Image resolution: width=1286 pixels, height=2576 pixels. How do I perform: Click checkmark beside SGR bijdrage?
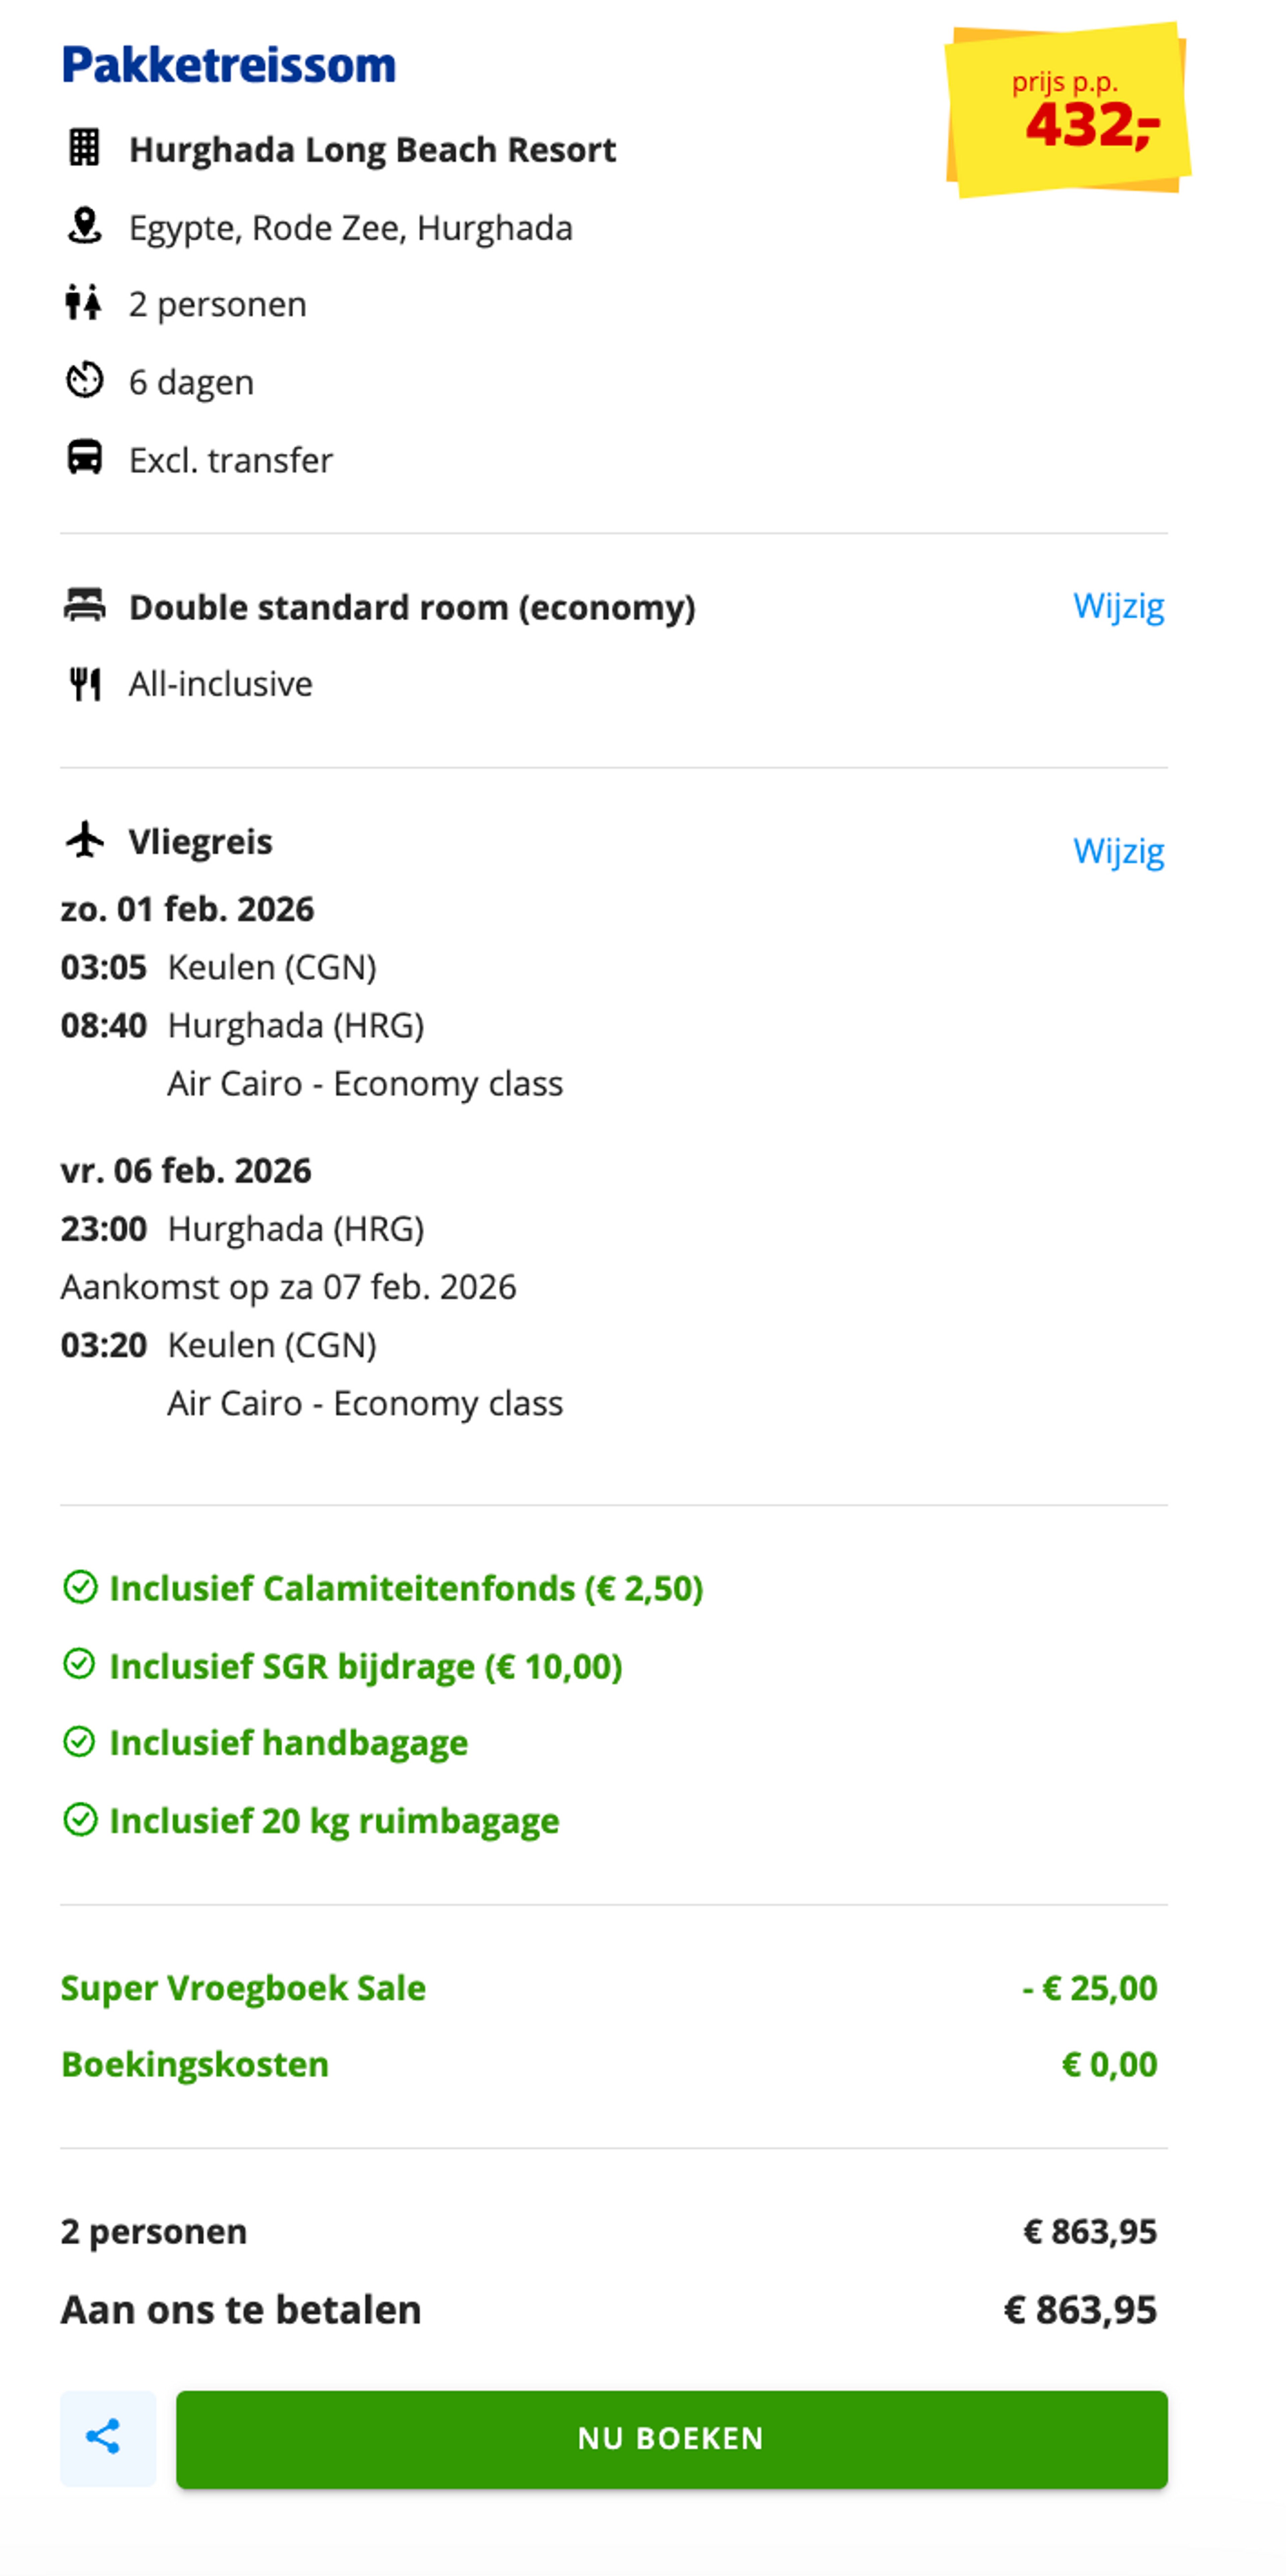point(80,1665)
